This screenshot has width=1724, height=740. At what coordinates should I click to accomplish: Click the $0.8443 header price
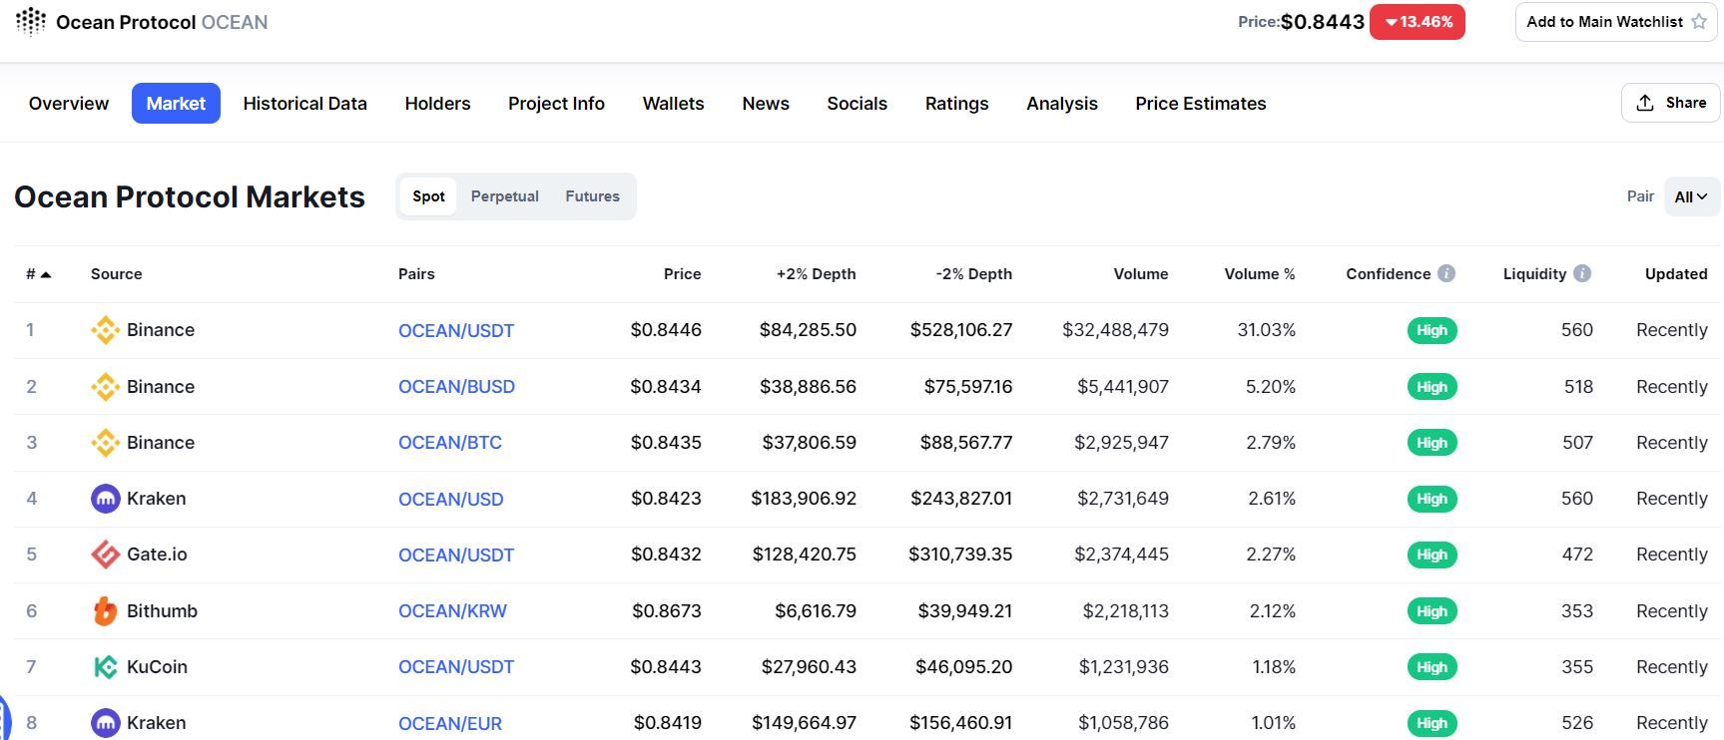(x=1322, y=22)
